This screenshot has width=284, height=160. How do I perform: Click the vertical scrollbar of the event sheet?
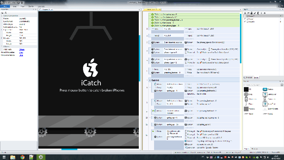[241, 38]
